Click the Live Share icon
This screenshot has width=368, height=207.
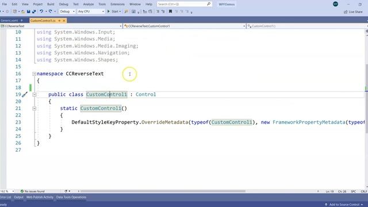346,11
